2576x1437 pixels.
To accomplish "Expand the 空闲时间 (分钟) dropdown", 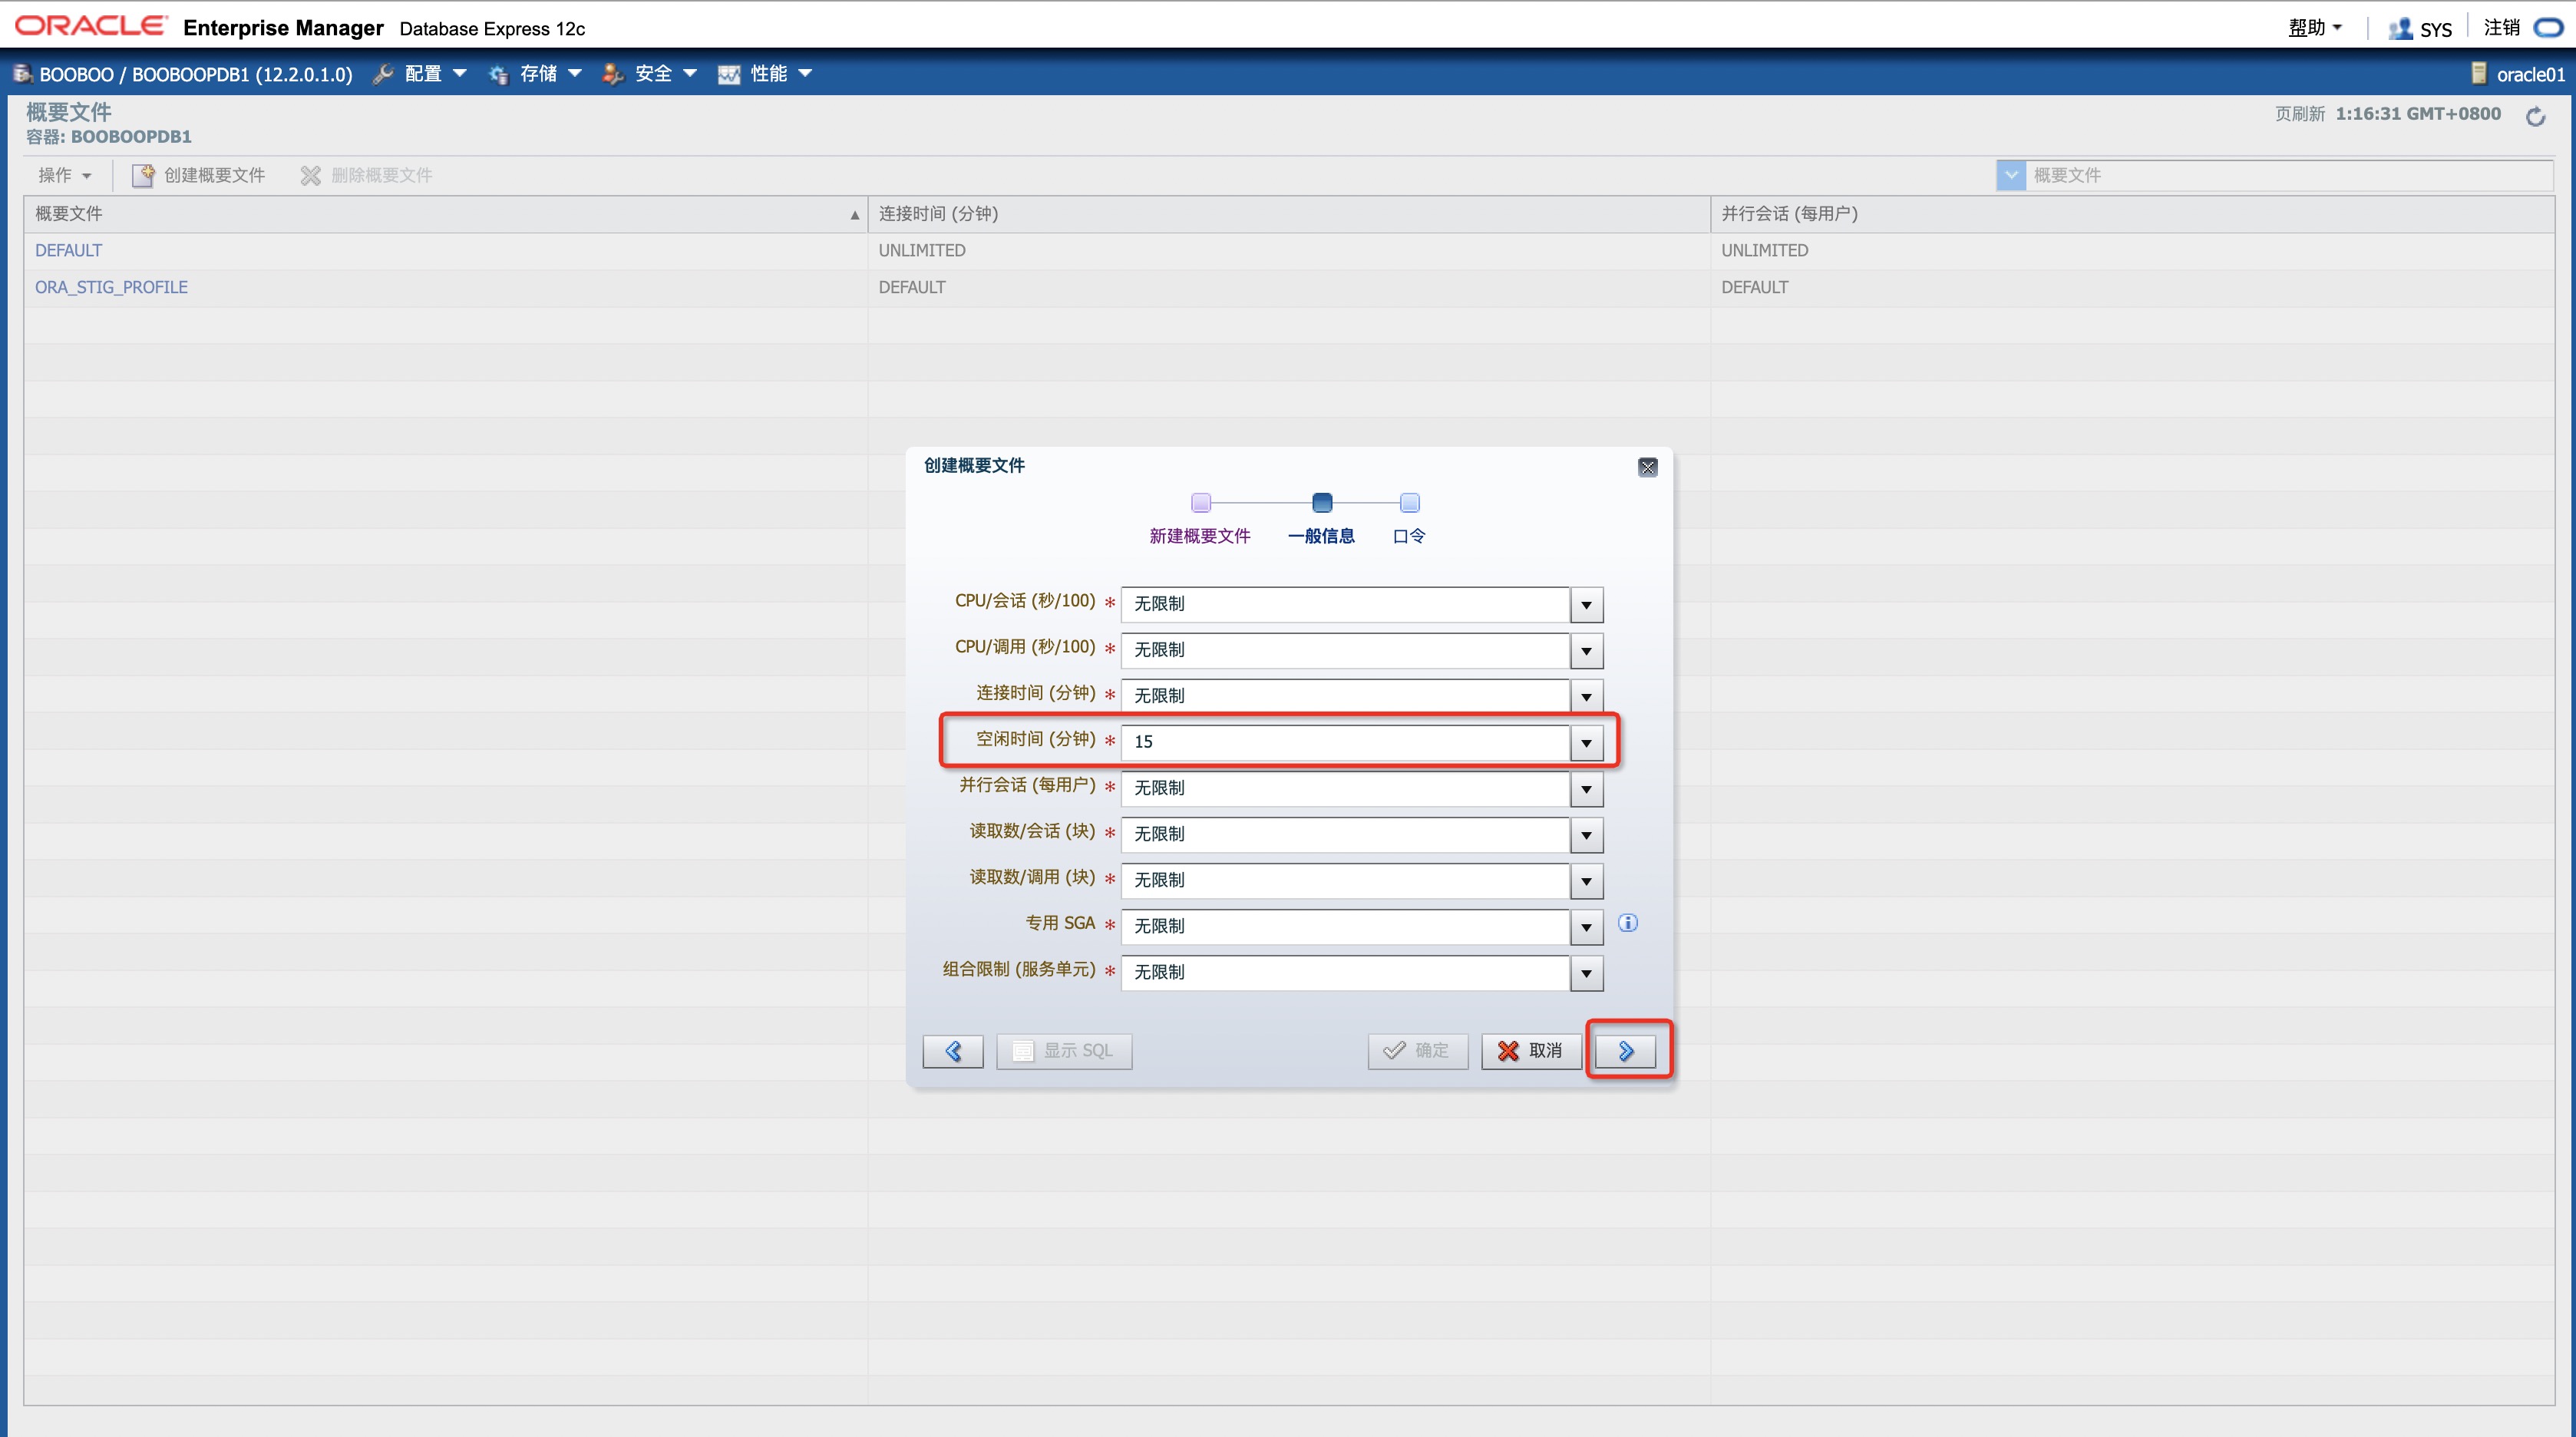I will pyautogui.click(x=1586, y=742).
